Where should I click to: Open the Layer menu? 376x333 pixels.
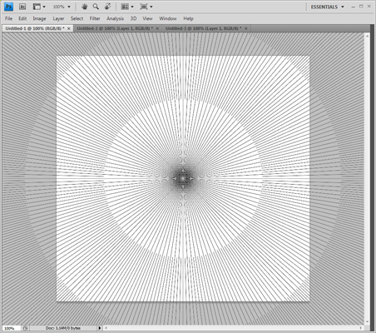tap(58, 18)
